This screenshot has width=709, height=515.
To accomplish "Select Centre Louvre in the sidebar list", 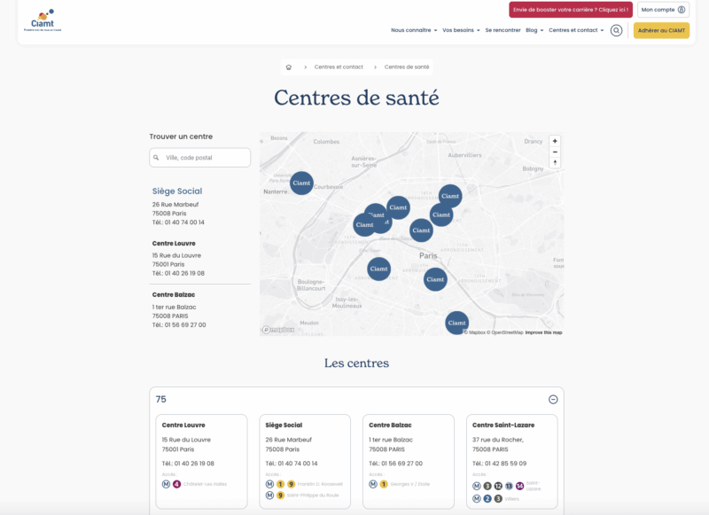I will [x=174, y=243].
